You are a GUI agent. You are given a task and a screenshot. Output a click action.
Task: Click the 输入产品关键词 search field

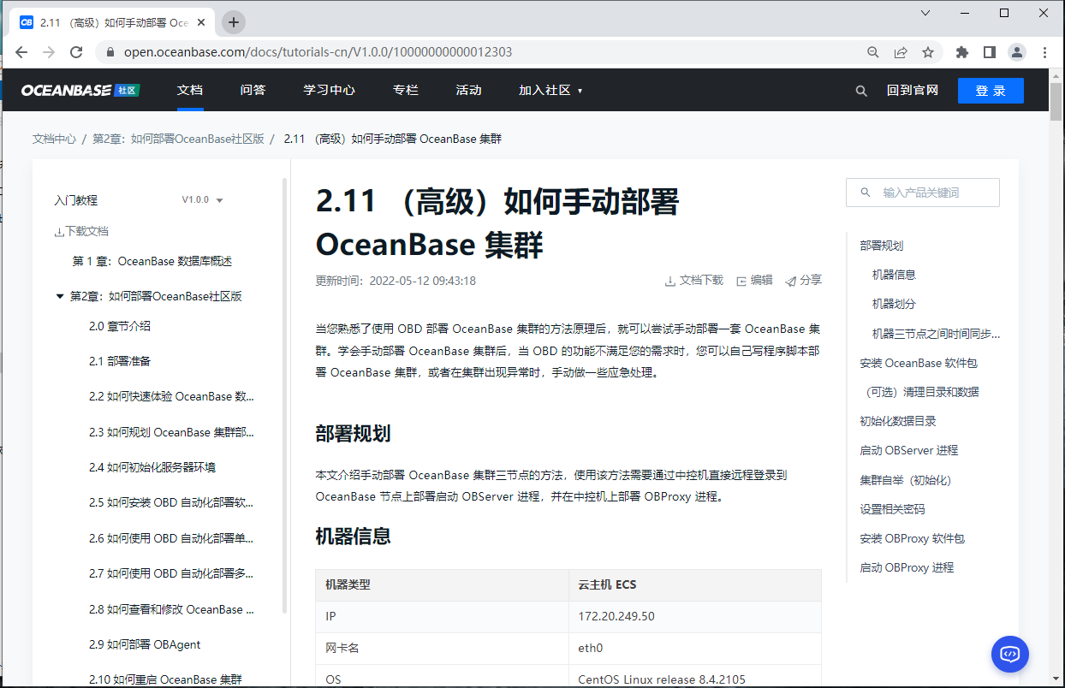pyautogui.click(x=922, y=193)
